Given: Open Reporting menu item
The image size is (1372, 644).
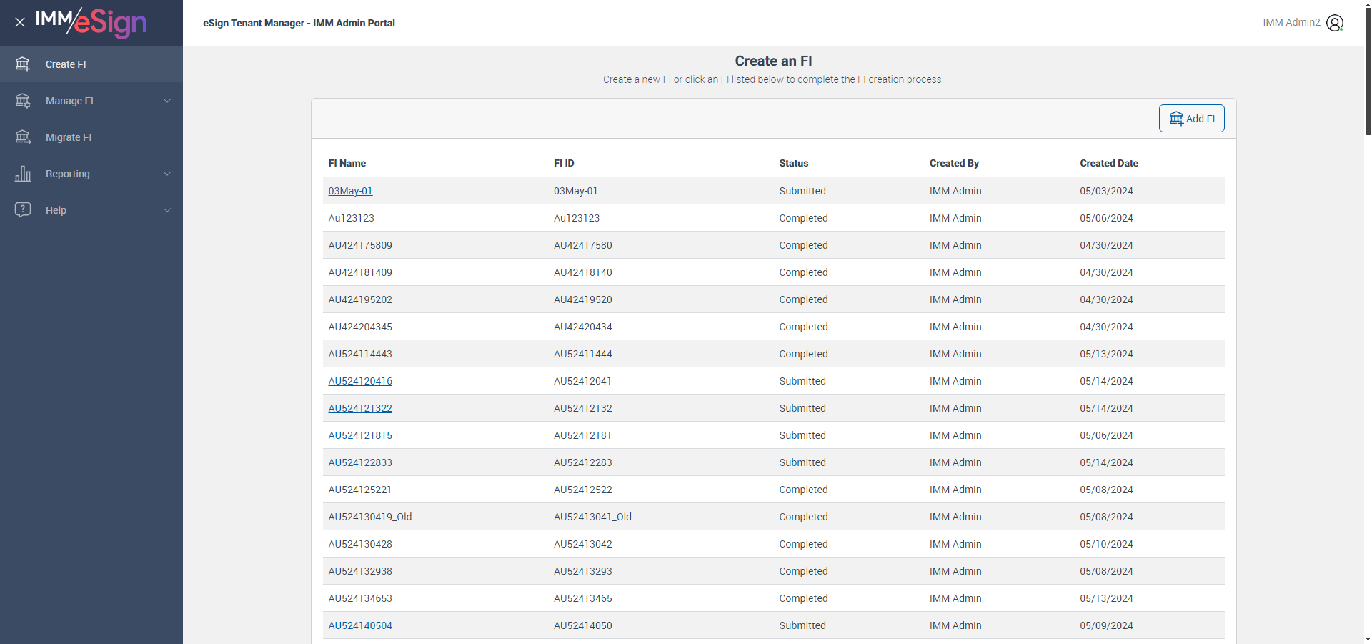Looking at the screenshot, I should 91,174.
